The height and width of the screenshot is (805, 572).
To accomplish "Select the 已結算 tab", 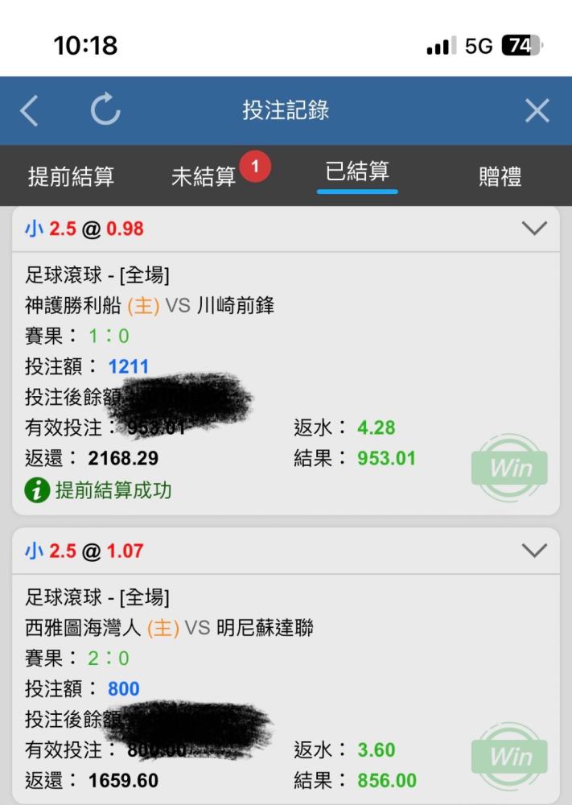I will 357,171.
